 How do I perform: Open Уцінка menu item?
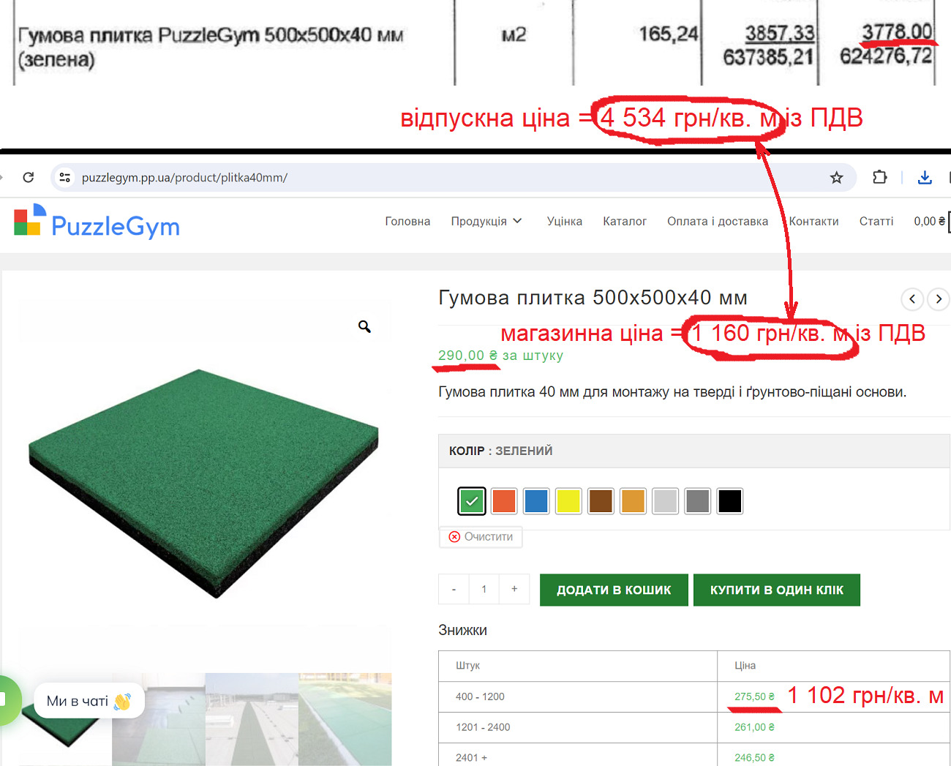tap(565, 221)
